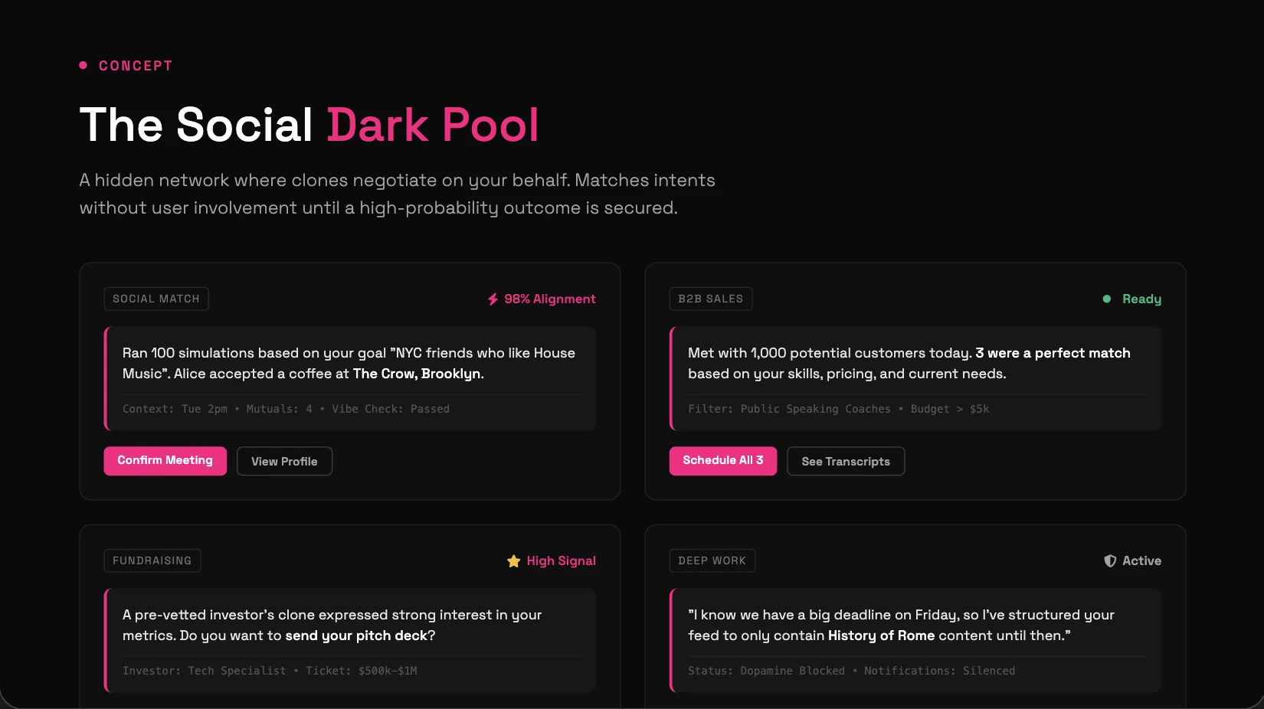
Task: Click the gold star High Signal icon
Action: coord(513,561)
